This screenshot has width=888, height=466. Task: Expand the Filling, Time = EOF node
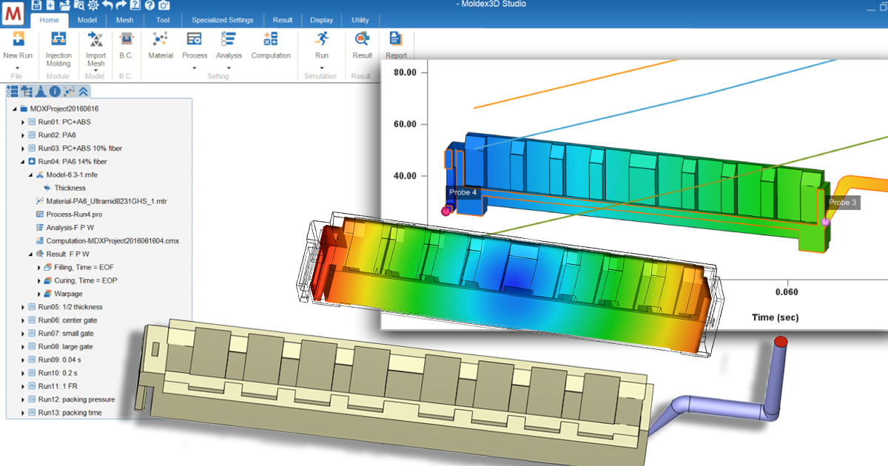[x=39, y=267]
